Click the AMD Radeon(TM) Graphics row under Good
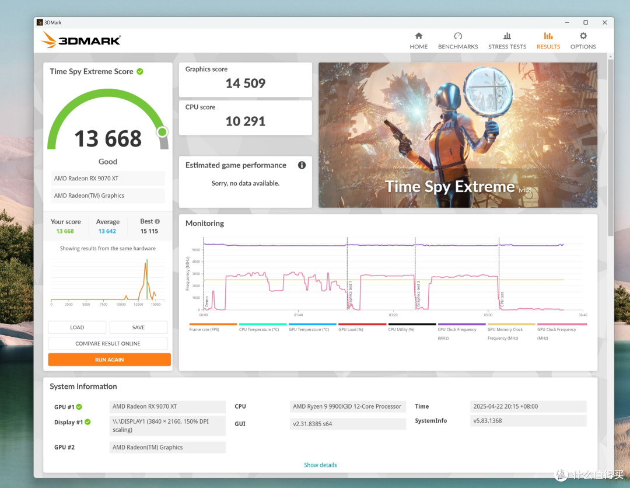 pyautogui.click(x=108, y=196)
